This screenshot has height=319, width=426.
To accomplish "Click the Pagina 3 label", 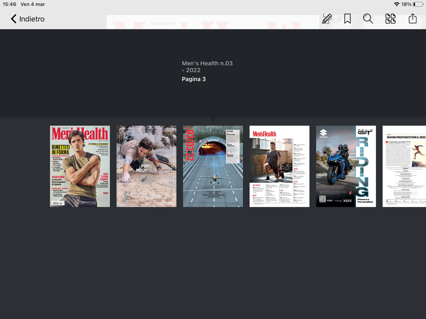I will coord(194,79).
